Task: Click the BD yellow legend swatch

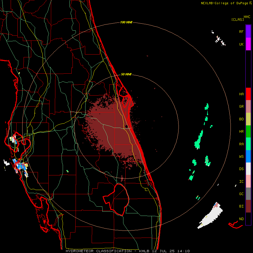Action: [x=248, y=119]
